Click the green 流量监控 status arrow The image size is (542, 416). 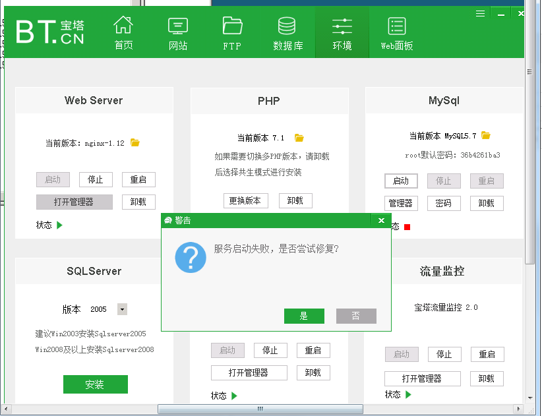[x=408, y=394]
